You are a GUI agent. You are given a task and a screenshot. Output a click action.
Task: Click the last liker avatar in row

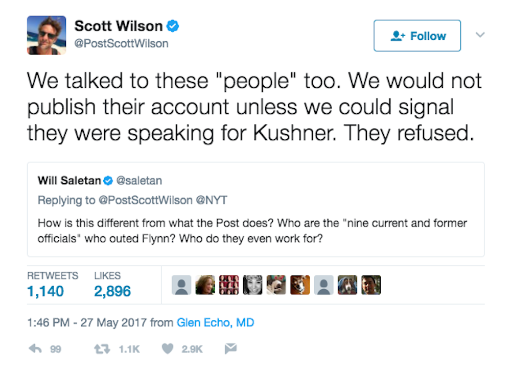click(371, 285)
